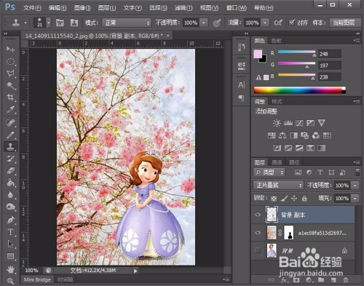Hide the 背景 副本 layer

258,215
